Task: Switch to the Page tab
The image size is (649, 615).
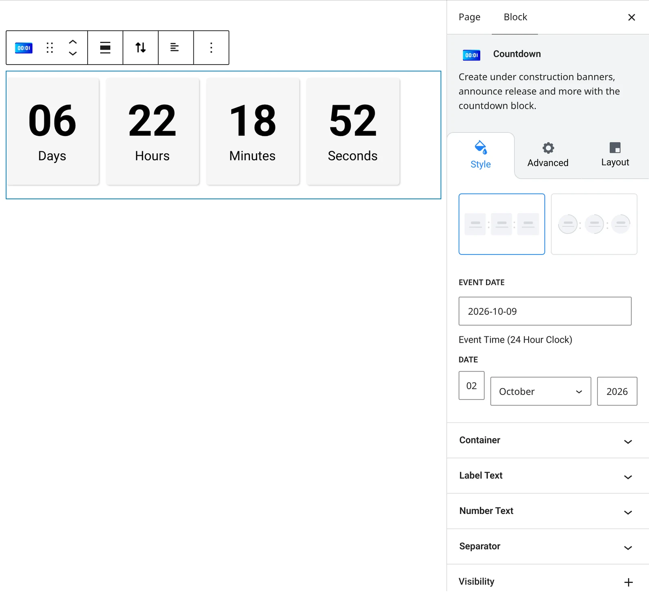Action: pyautogui.click(x=469, y=17)
